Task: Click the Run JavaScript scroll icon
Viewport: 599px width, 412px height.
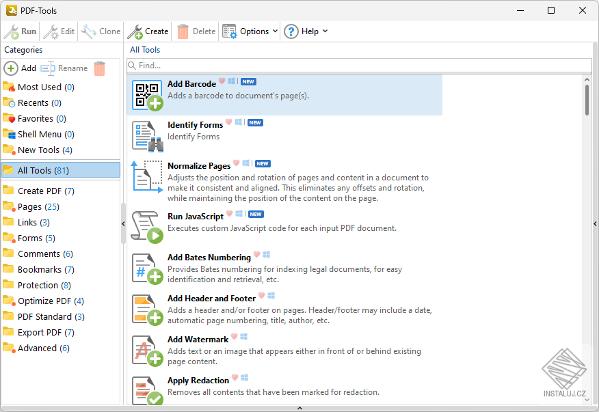Action: coord(148,228)
